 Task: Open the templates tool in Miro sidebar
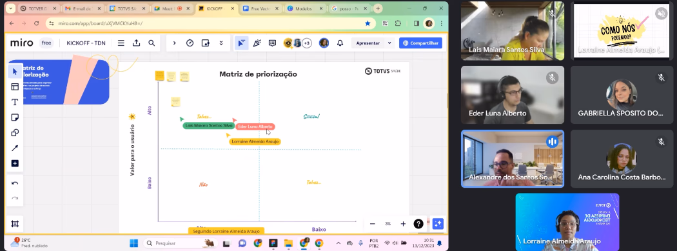pyautogui.click(x=15, y=87)
